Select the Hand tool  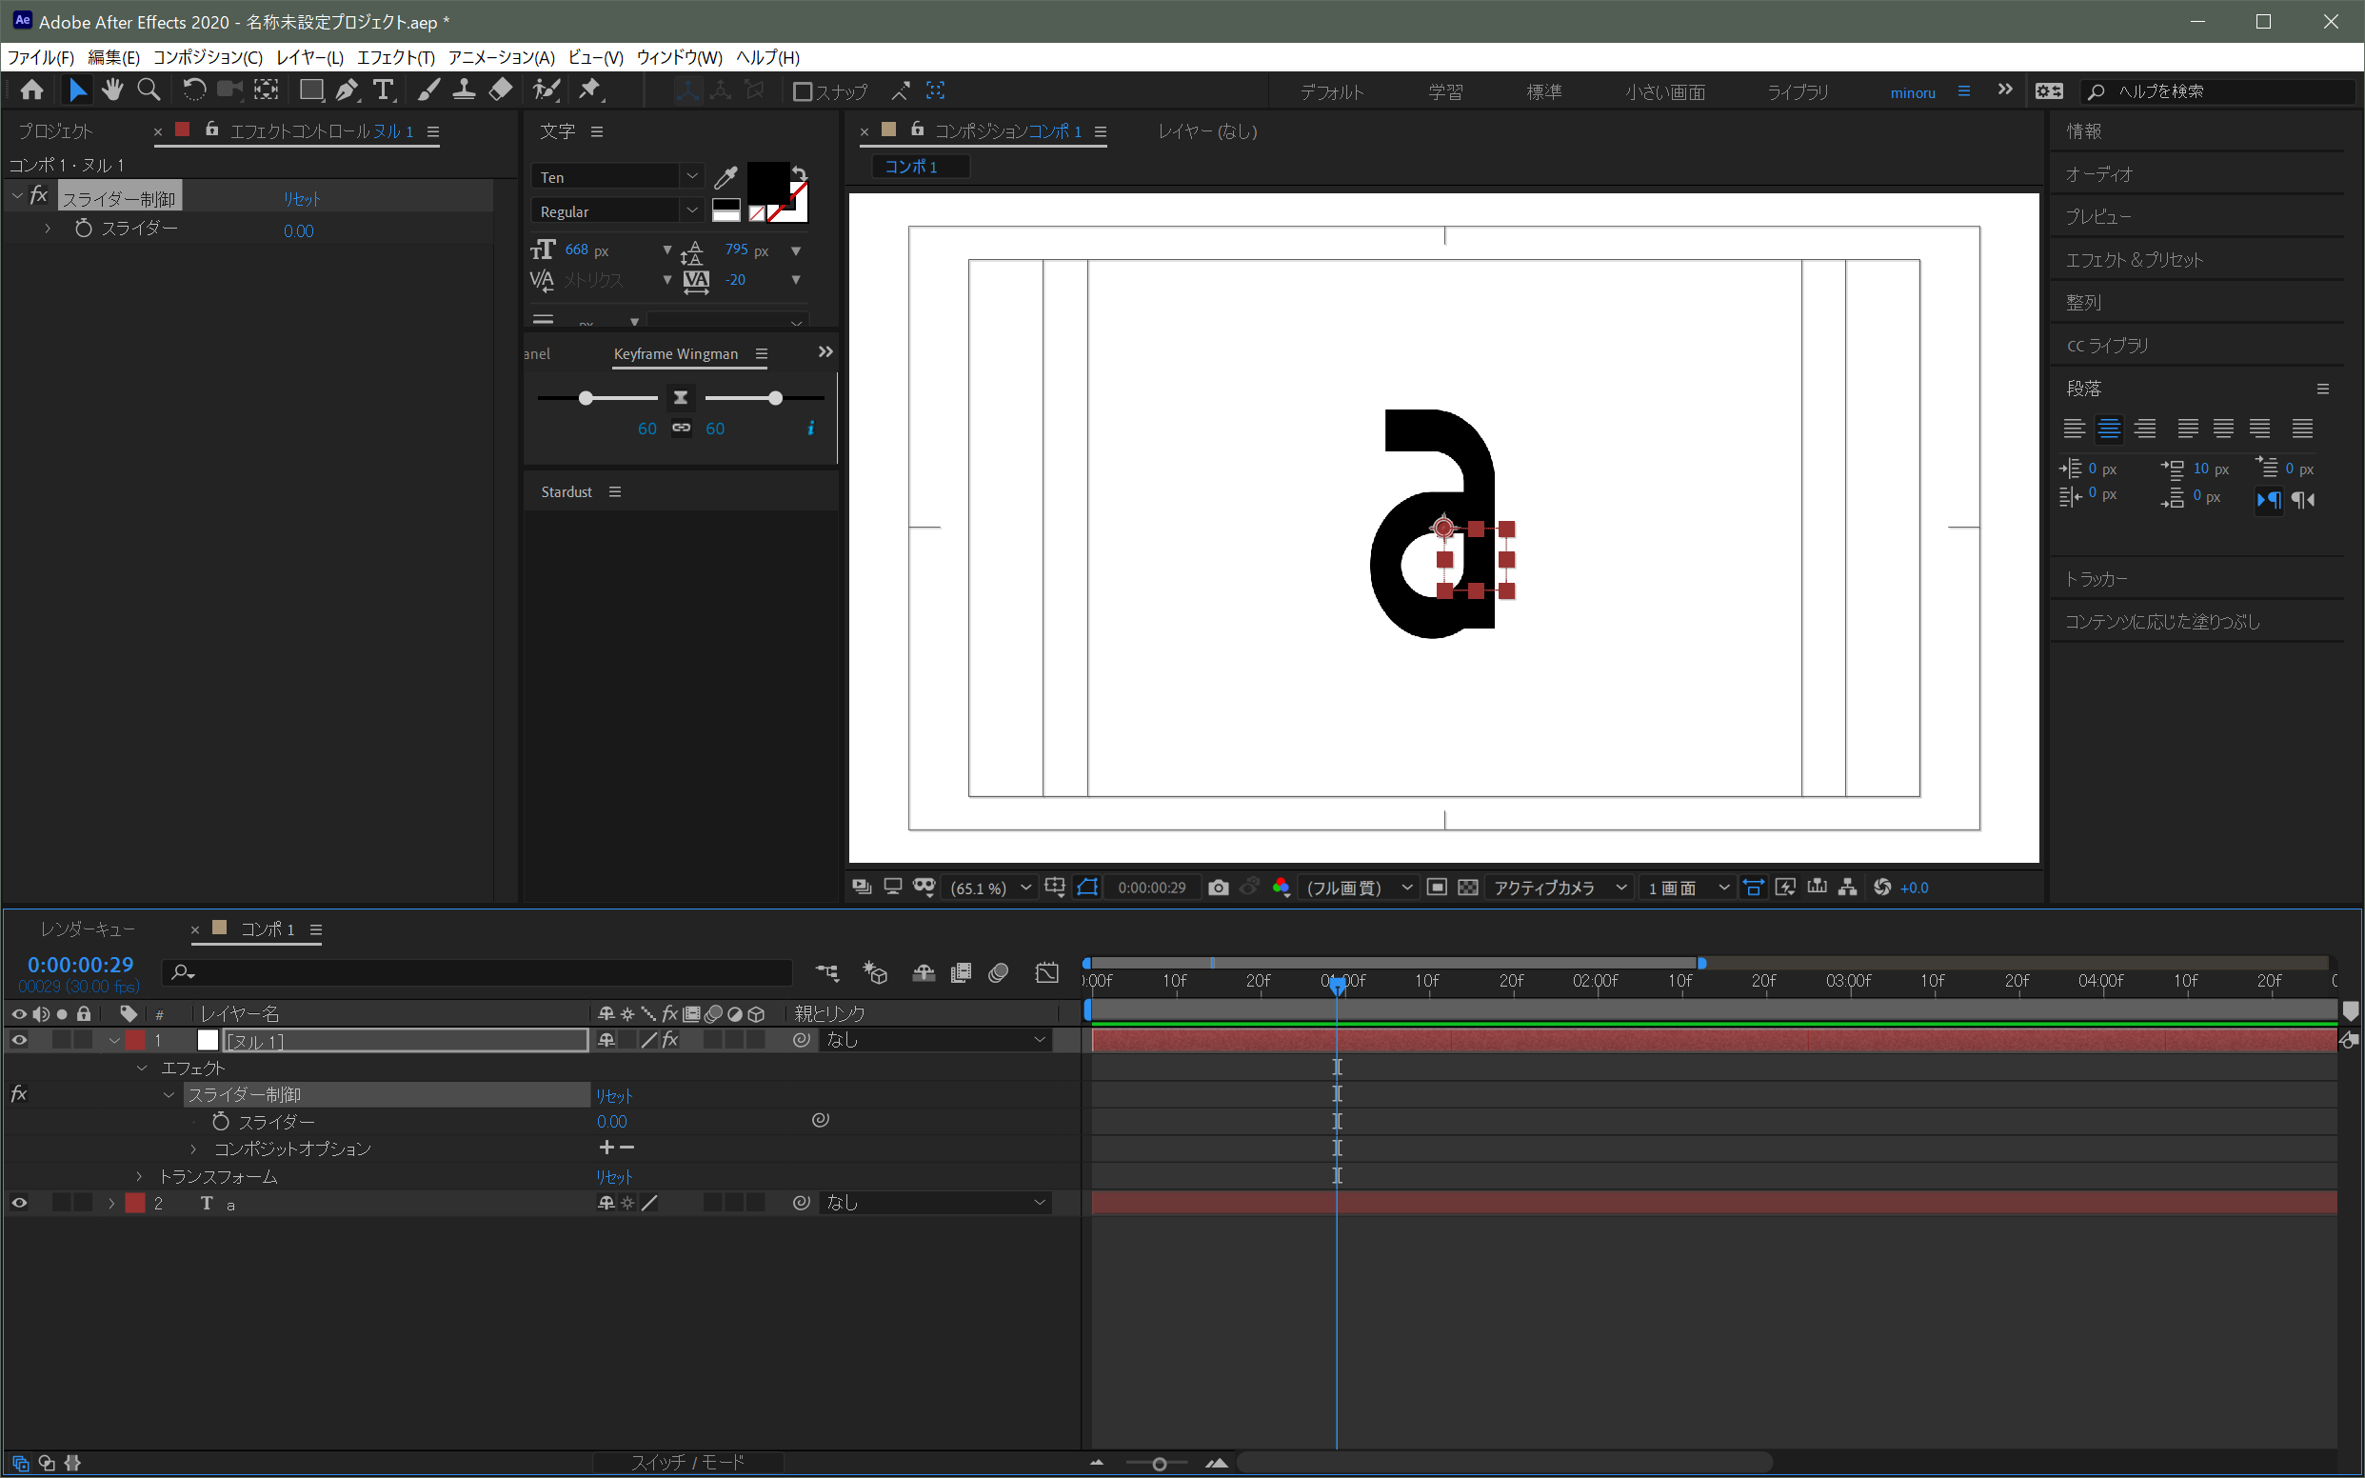click(x=112, y=90)
